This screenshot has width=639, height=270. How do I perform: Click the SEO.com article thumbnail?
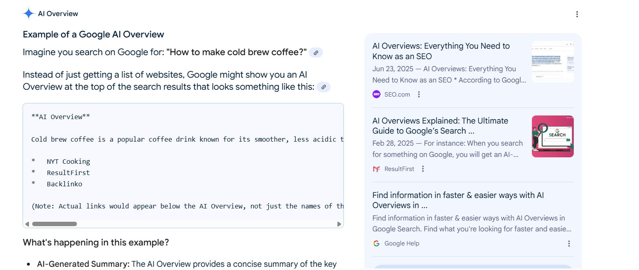click(x=553, y=62)
